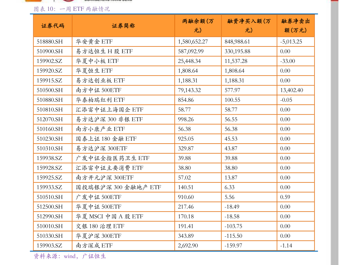Select the -159.97 net purchase value
This screenshot has width=348, height=265.
coord(233,245)
